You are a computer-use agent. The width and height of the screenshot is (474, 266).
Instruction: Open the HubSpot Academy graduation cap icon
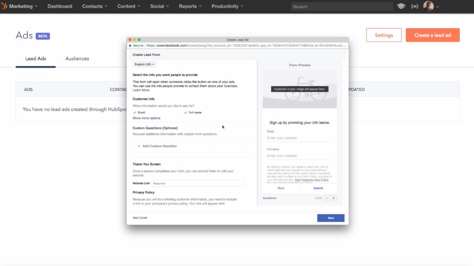(x=401, y=6)
